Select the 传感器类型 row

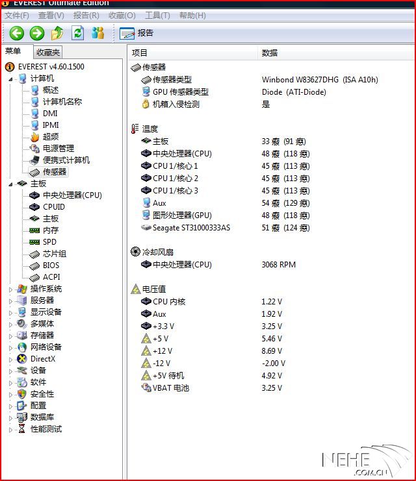pyautogui.click(x=259, y=80)
